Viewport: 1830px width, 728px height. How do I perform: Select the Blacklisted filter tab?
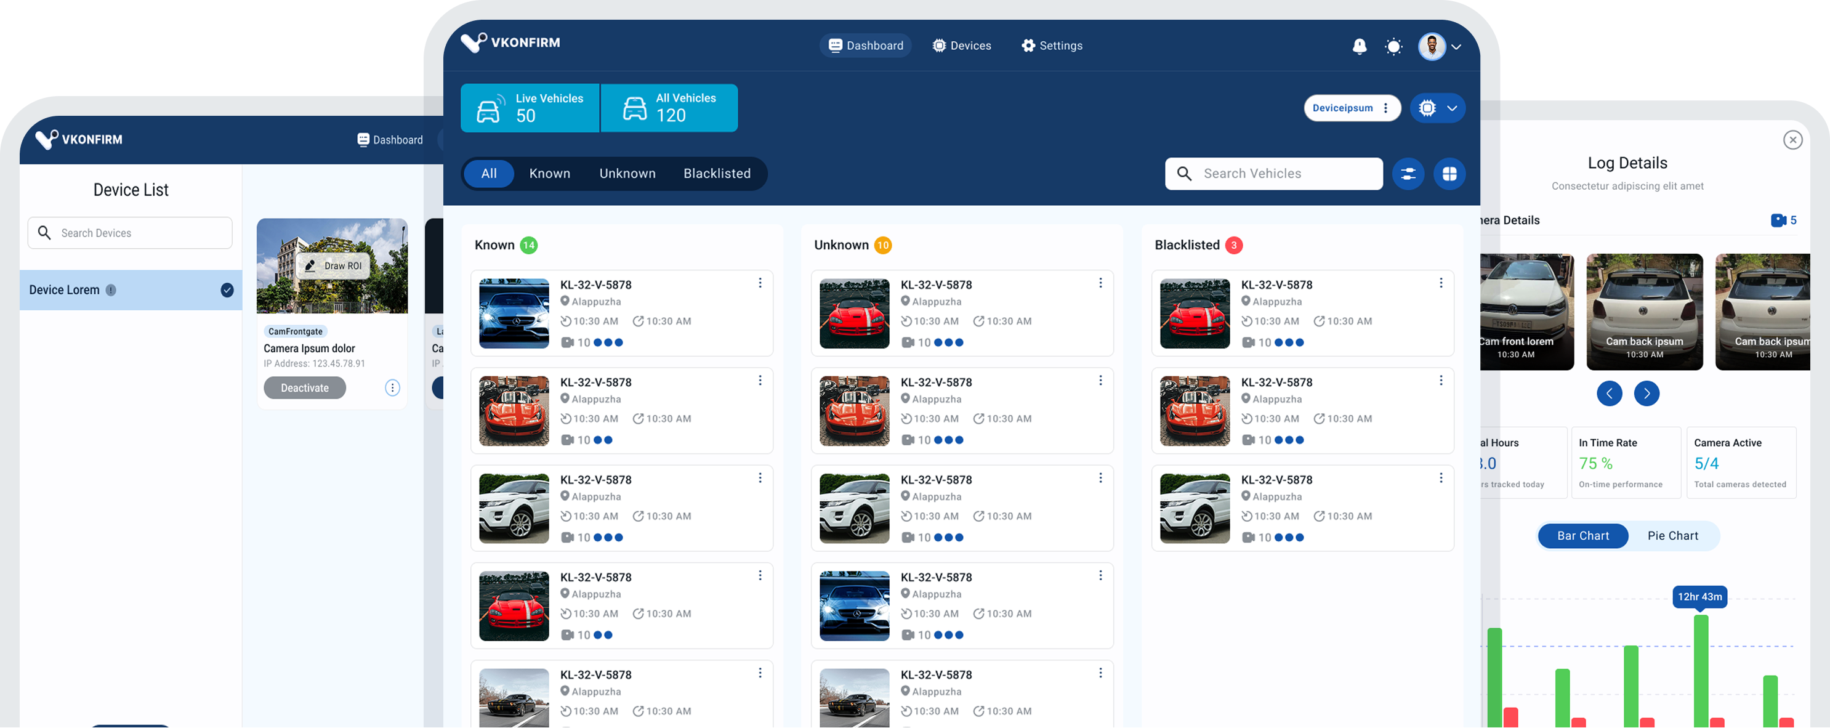(716, 174)
